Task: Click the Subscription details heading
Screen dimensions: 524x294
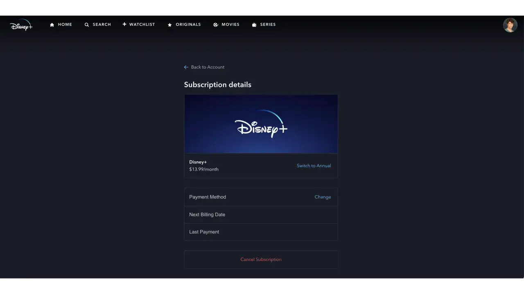Action: click(x=217, y=85)
